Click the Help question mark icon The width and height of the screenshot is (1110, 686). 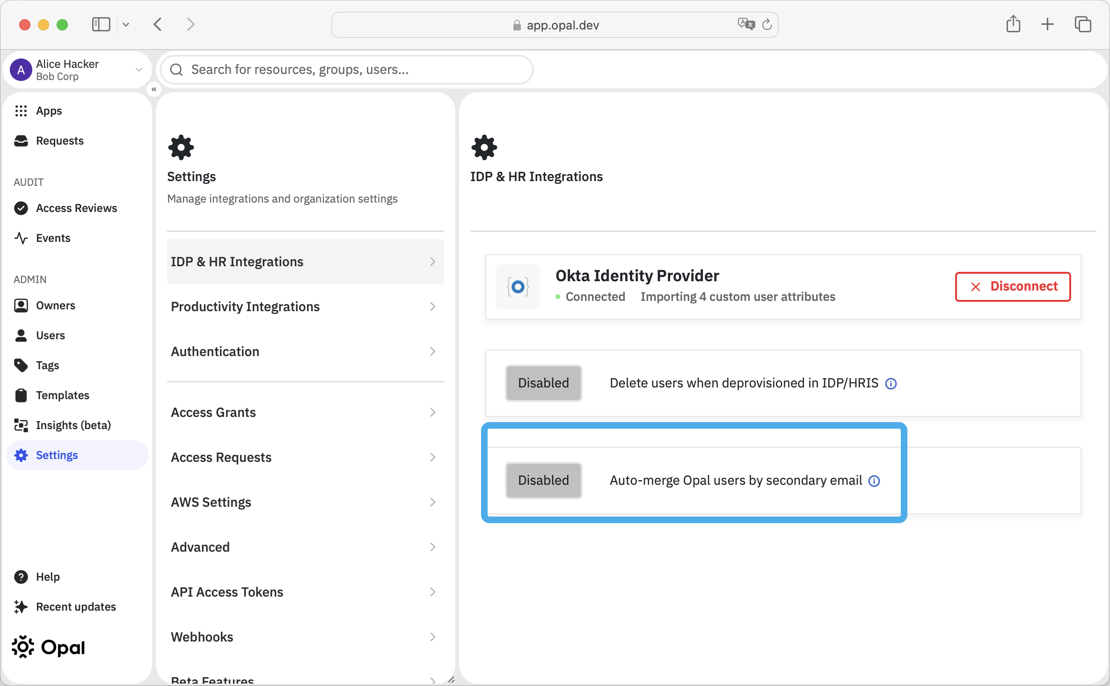(x=21, y=577)
